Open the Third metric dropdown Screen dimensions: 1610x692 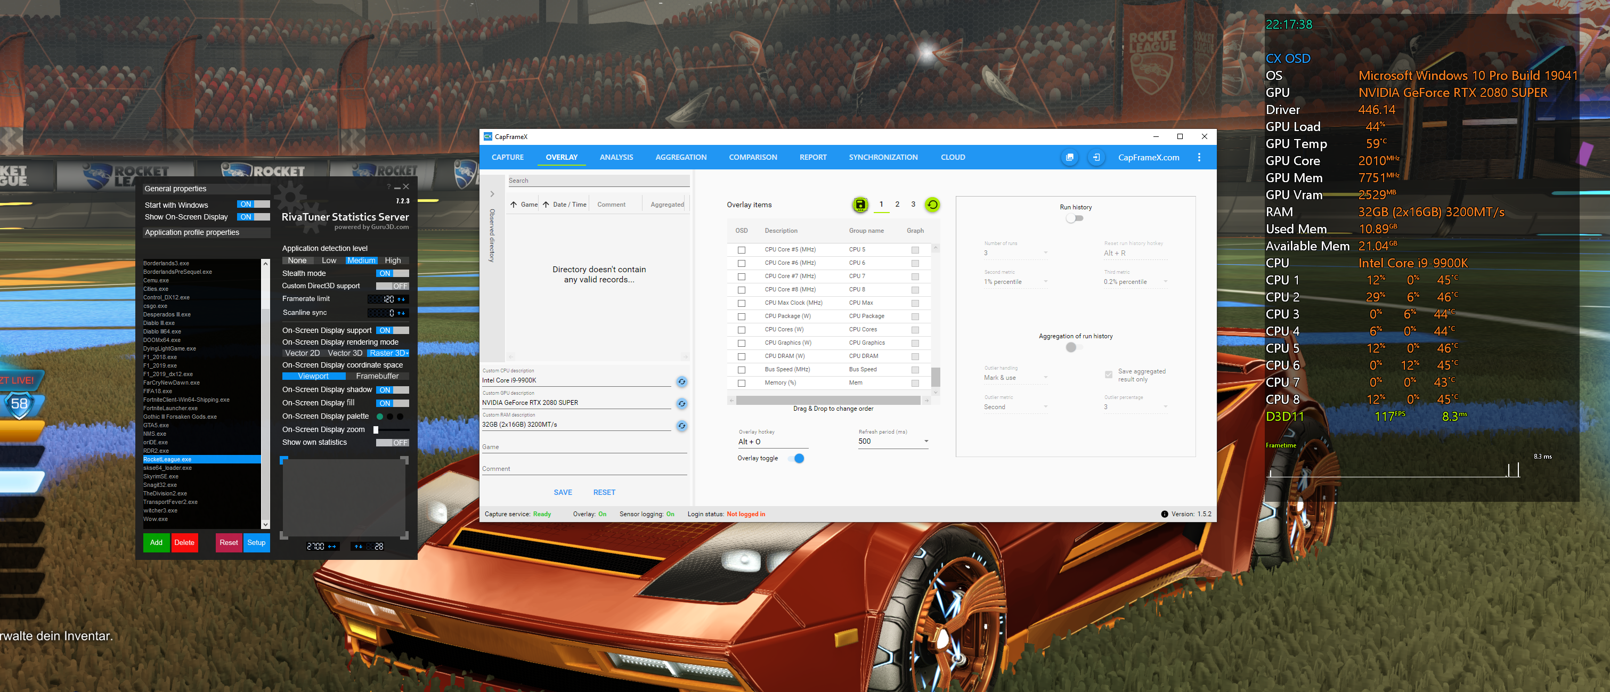[1136, 282]
